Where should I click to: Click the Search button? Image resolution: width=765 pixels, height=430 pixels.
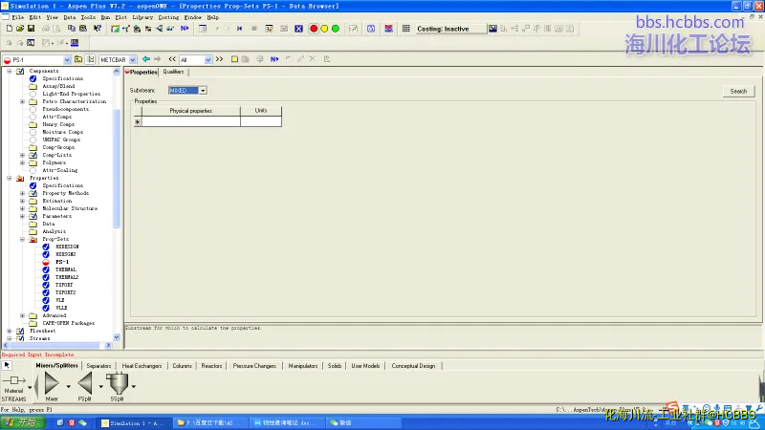[738, 91]
